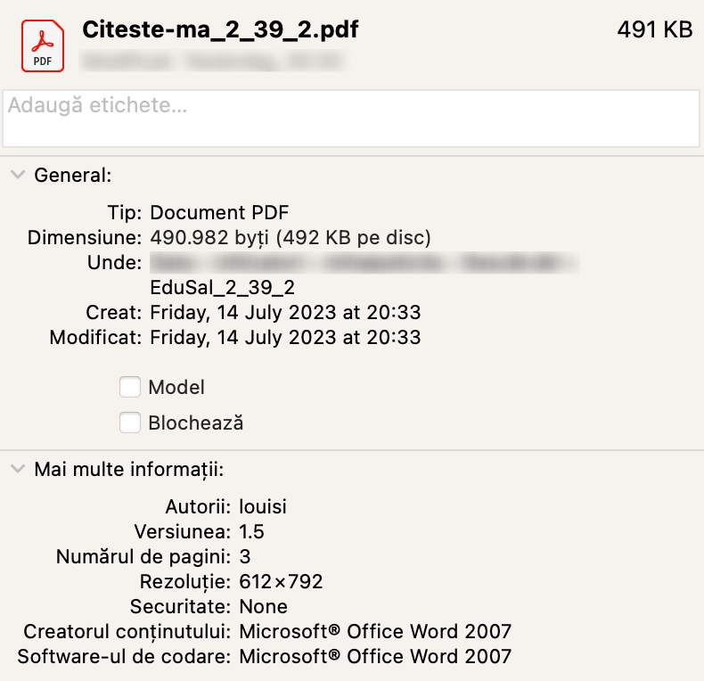Viewport: 704px width, 681px height.
Task: Select the Document PDF type value
Action: pos(219,213)
